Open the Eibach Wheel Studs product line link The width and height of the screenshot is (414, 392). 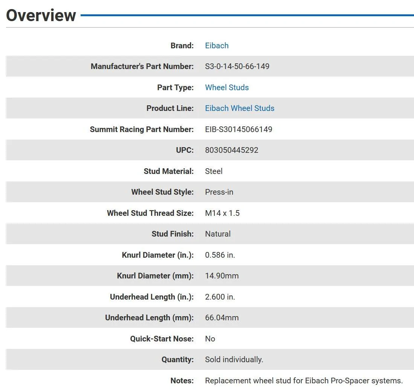240,108
